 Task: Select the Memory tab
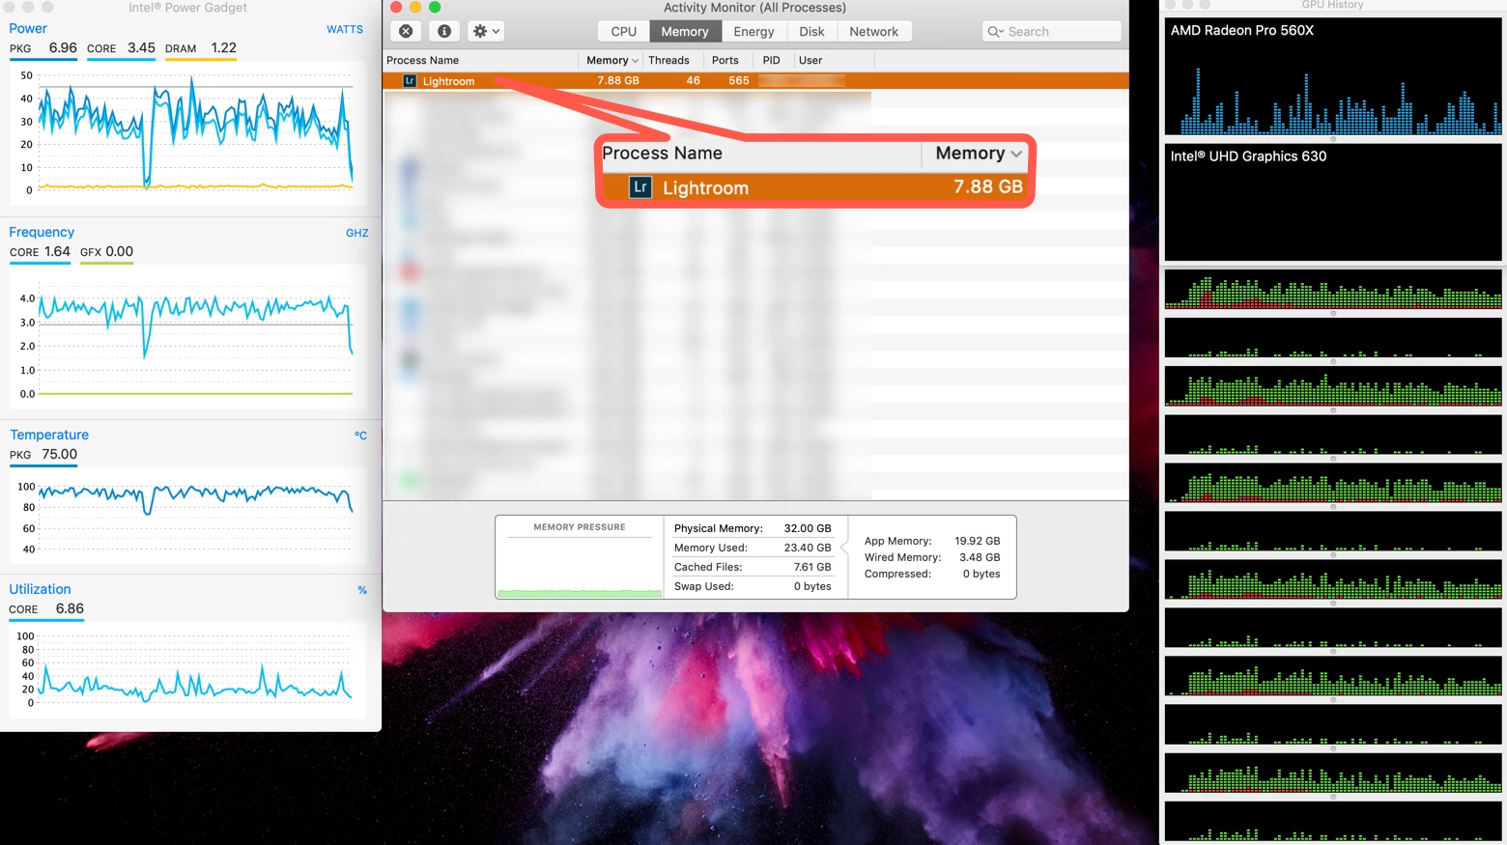685,31
